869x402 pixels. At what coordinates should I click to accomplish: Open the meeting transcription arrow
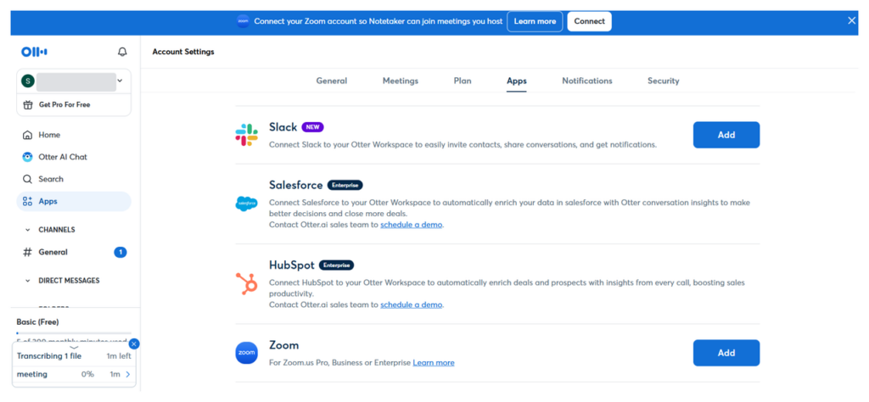(x=128, y=374)
